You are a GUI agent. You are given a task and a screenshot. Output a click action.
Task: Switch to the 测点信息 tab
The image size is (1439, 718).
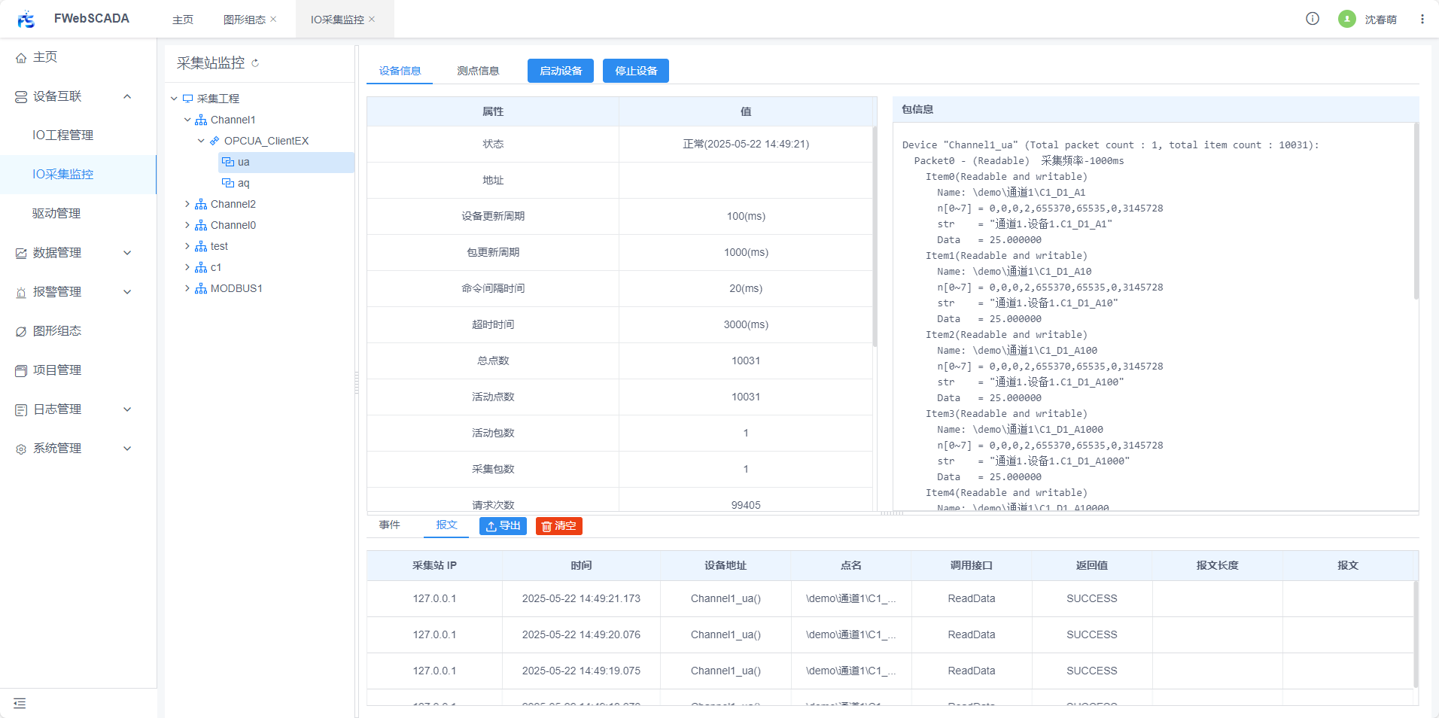coord(478,71)
